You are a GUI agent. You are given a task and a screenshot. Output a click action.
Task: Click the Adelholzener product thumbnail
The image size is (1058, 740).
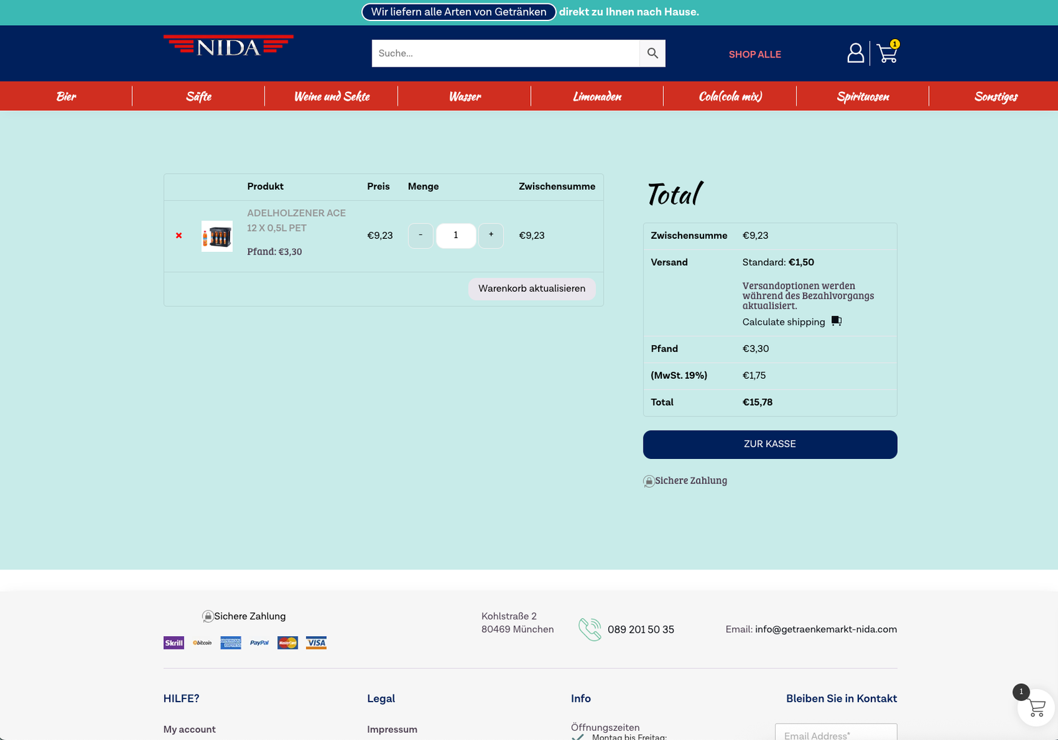(217, 236)
